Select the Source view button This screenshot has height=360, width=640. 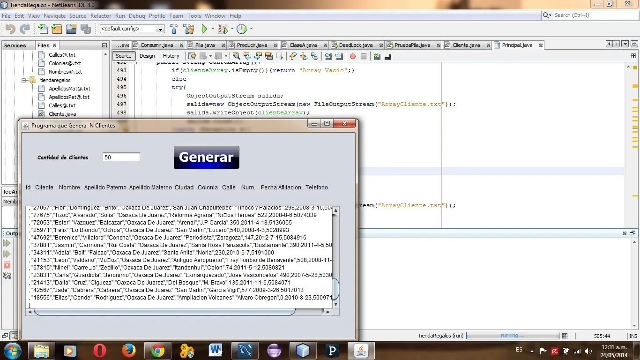click(x=124, y=56)
